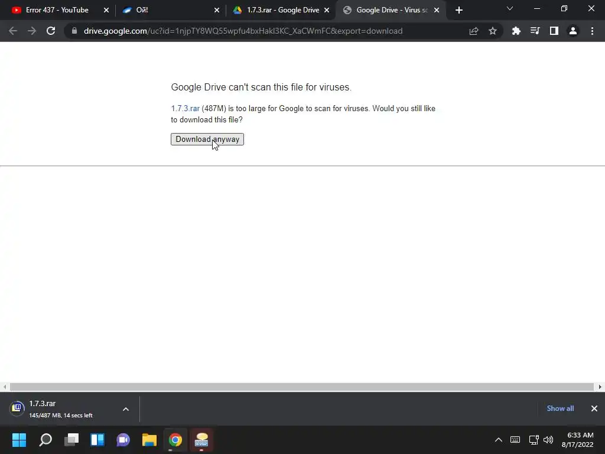Open the Widgets taskbar icon
Viewport: 605px width, 454px height.
[97, 440]
